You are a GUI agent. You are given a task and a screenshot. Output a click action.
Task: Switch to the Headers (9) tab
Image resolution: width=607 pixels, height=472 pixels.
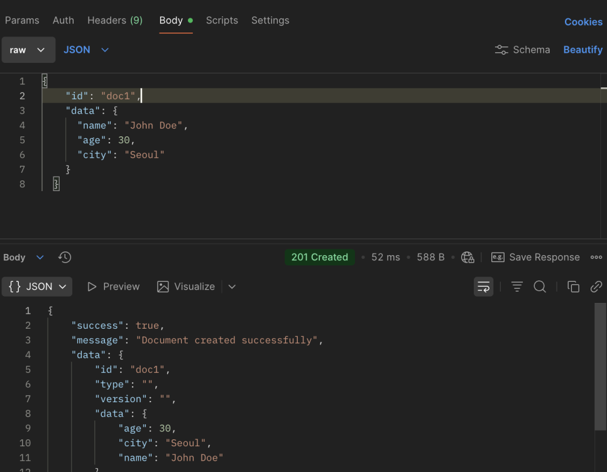[x=115, y=21]
